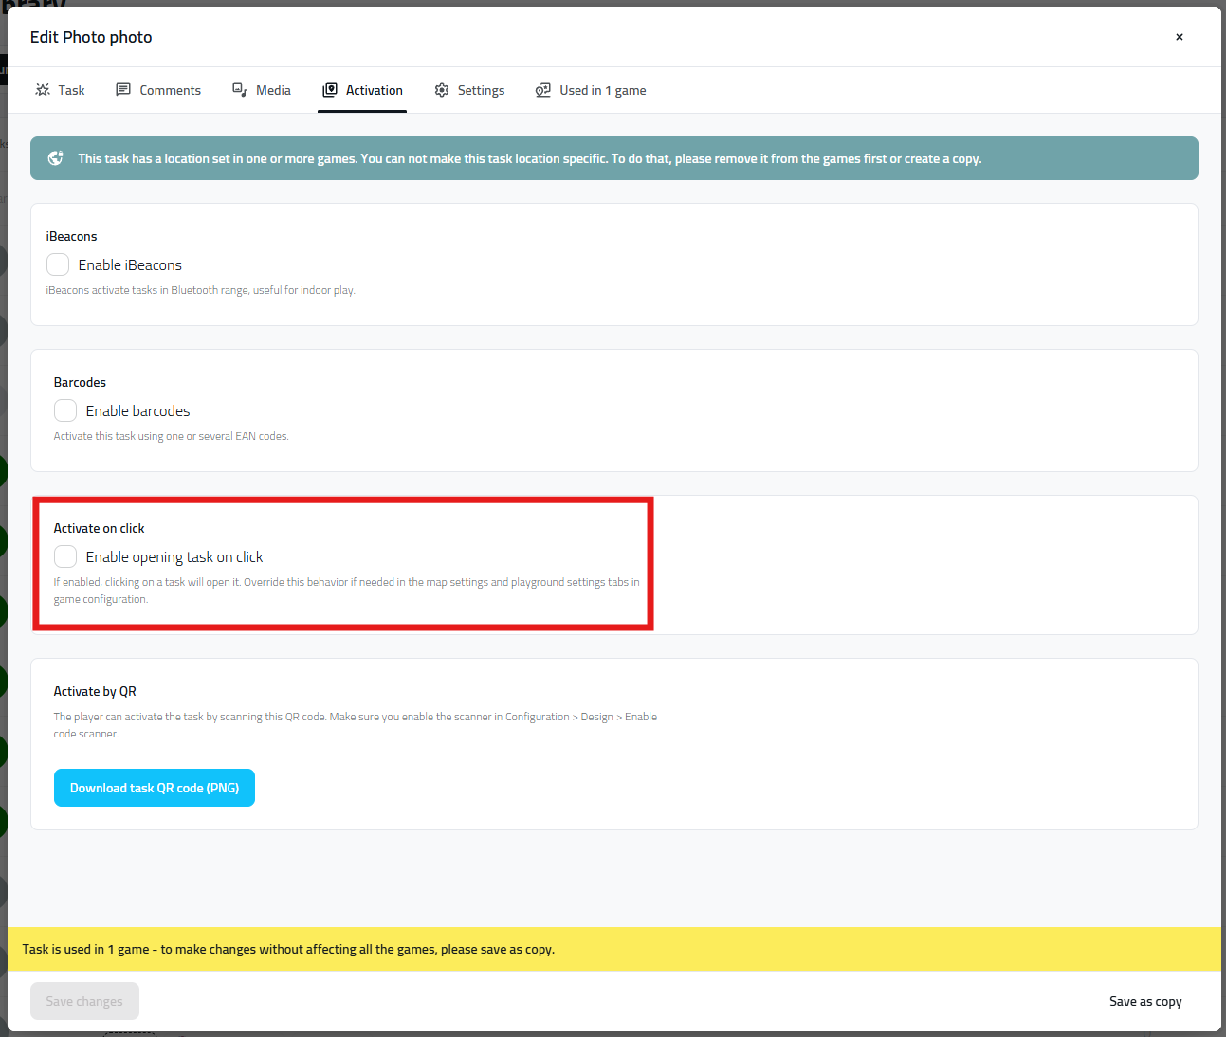
Task: Click the teal location notice text
Action: [x=529, y=158]
